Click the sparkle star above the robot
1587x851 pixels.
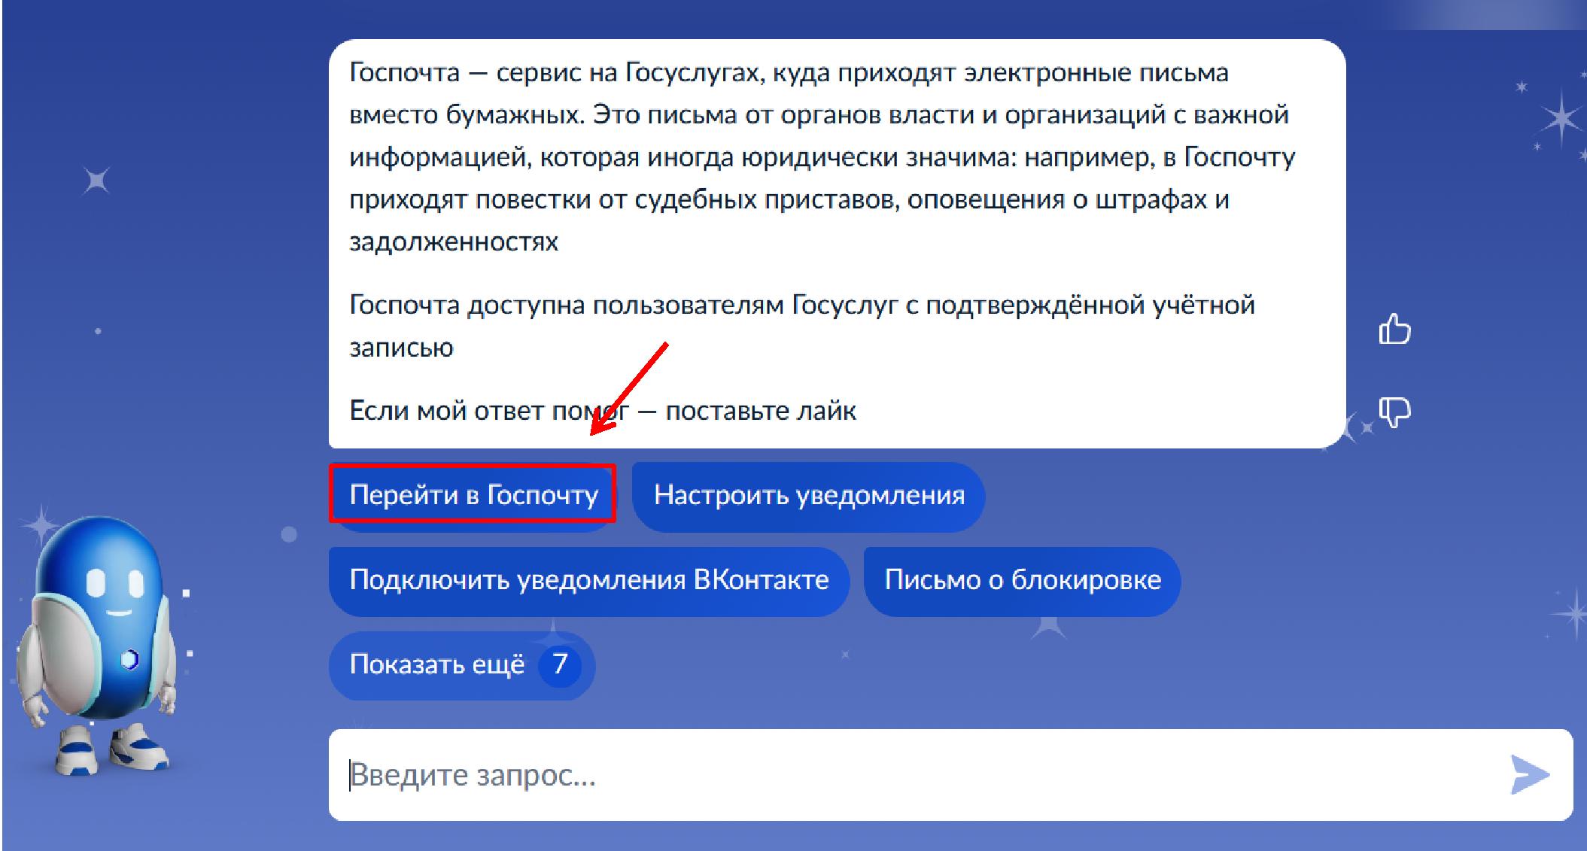[x=41, y=523]
